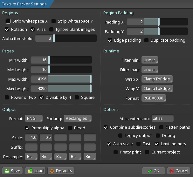
Task: Open the Wrap X ClampToEdge dropdown
Action: click(x=157, y=79)
